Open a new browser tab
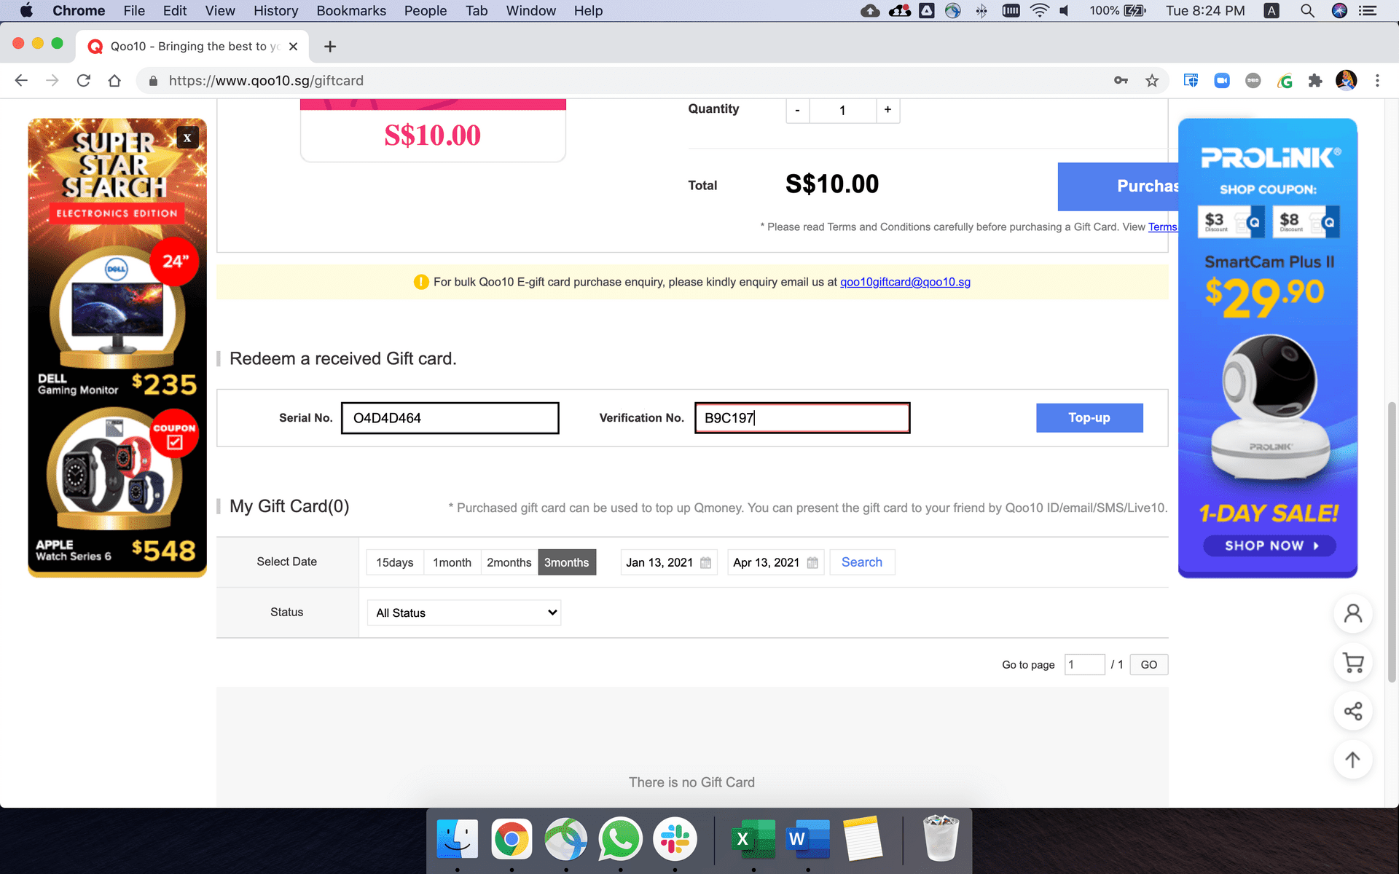The image size is (1399, 874). tap(330, 47)
